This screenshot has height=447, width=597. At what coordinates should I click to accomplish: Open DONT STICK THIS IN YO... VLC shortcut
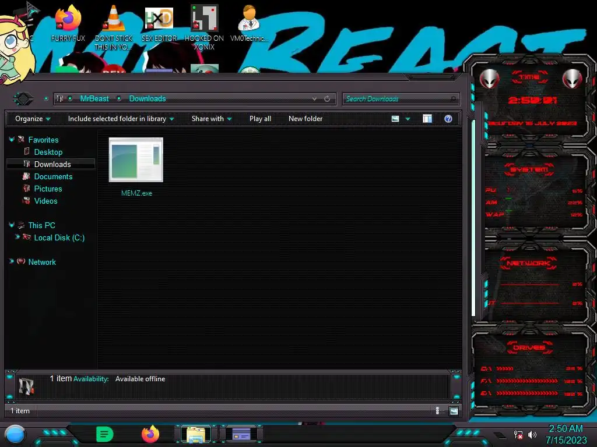[114, 28]
